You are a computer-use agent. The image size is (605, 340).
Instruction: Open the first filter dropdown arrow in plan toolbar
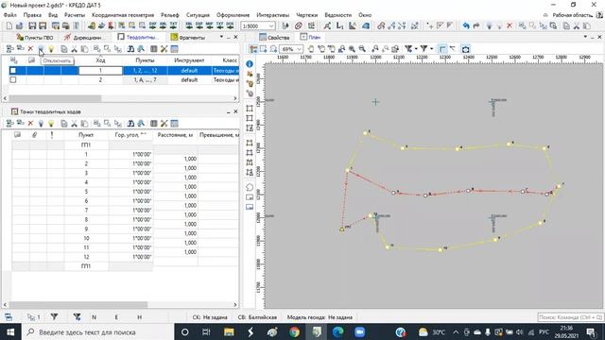point(416,49)
